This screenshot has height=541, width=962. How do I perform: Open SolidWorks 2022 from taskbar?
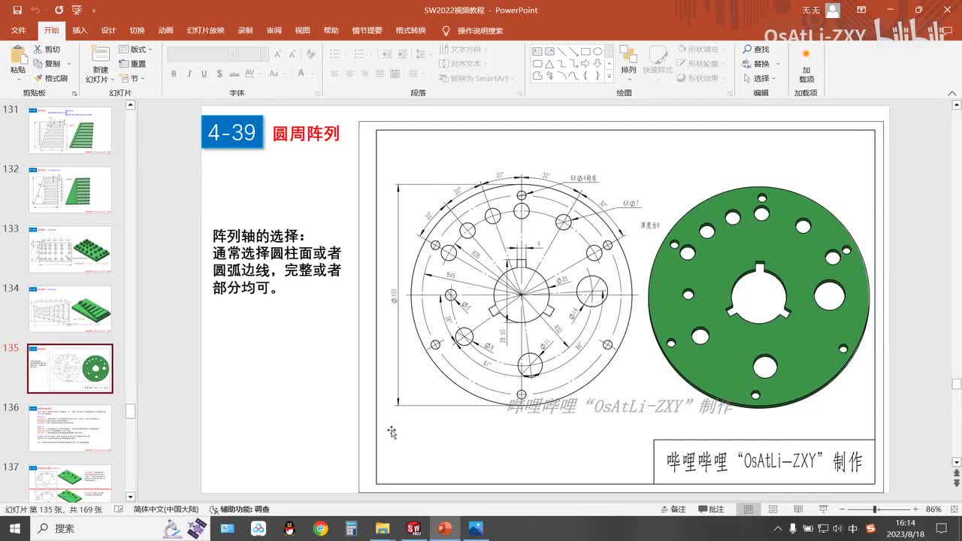click(x=413, y=528)
